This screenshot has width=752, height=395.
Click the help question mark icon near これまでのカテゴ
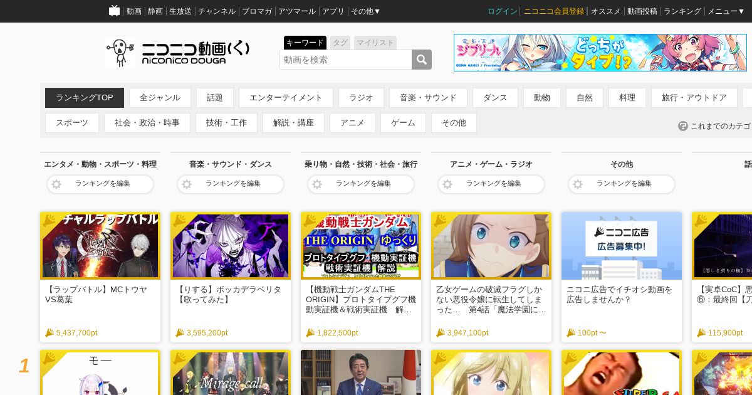[683, 126]
